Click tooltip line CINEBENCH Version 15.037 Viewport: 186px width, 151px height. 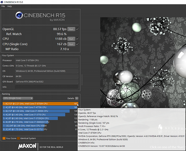click(x=102, y=146)
